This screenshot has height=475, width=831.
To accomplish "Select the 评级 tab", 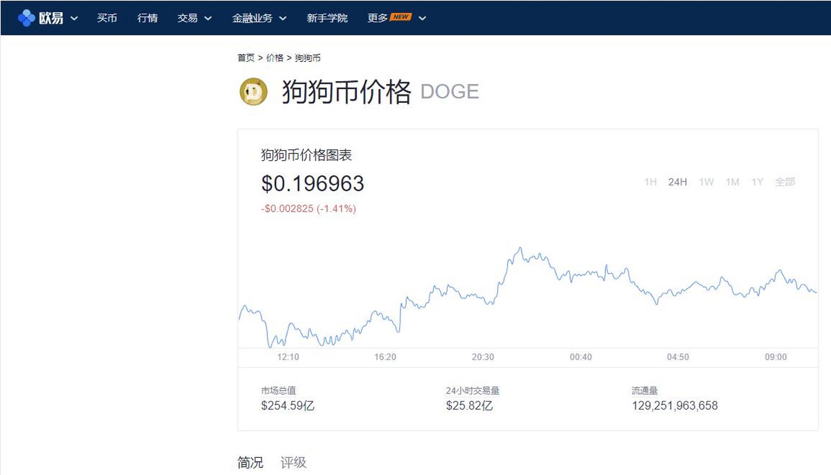I will click(293, 462).
